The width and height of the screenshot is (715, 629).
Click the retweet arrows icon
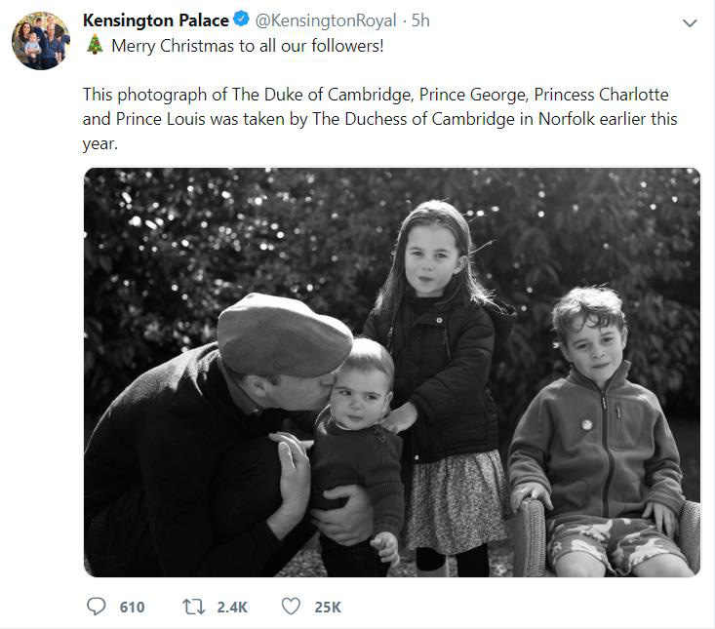coord(193,607)
